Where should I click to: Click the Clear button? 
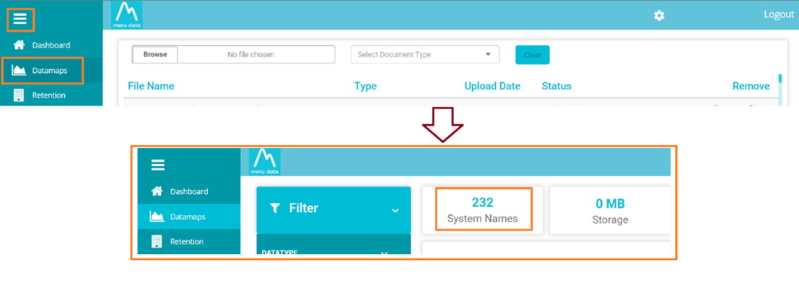[533, 55]
